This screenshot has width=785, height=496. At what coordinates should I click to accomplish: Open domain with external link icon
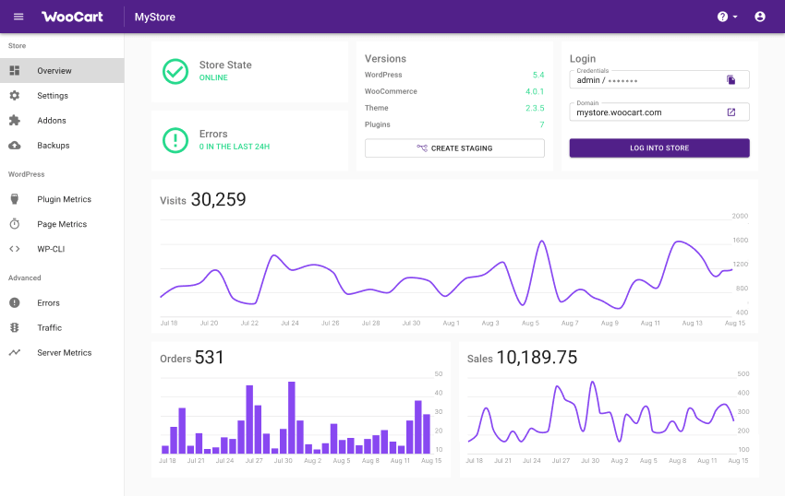[731, 112]
